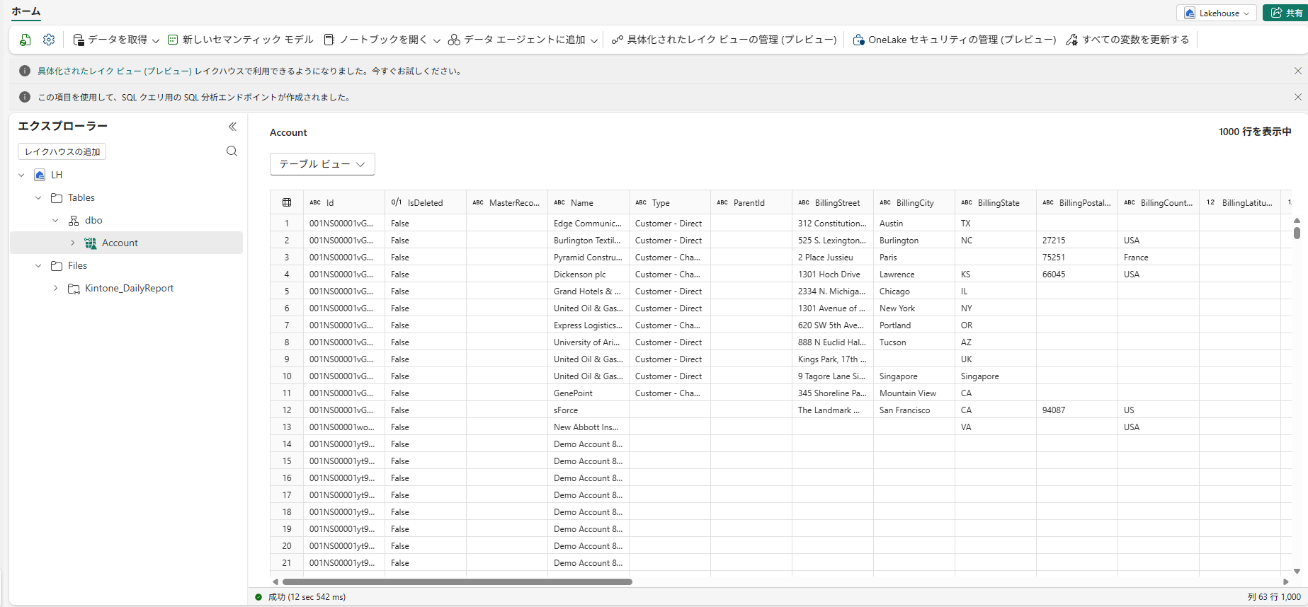Open the 具体化されたレイク ビュー (プレビュー) link
This screenshot has width=1308, height=607.
[115, 71]
